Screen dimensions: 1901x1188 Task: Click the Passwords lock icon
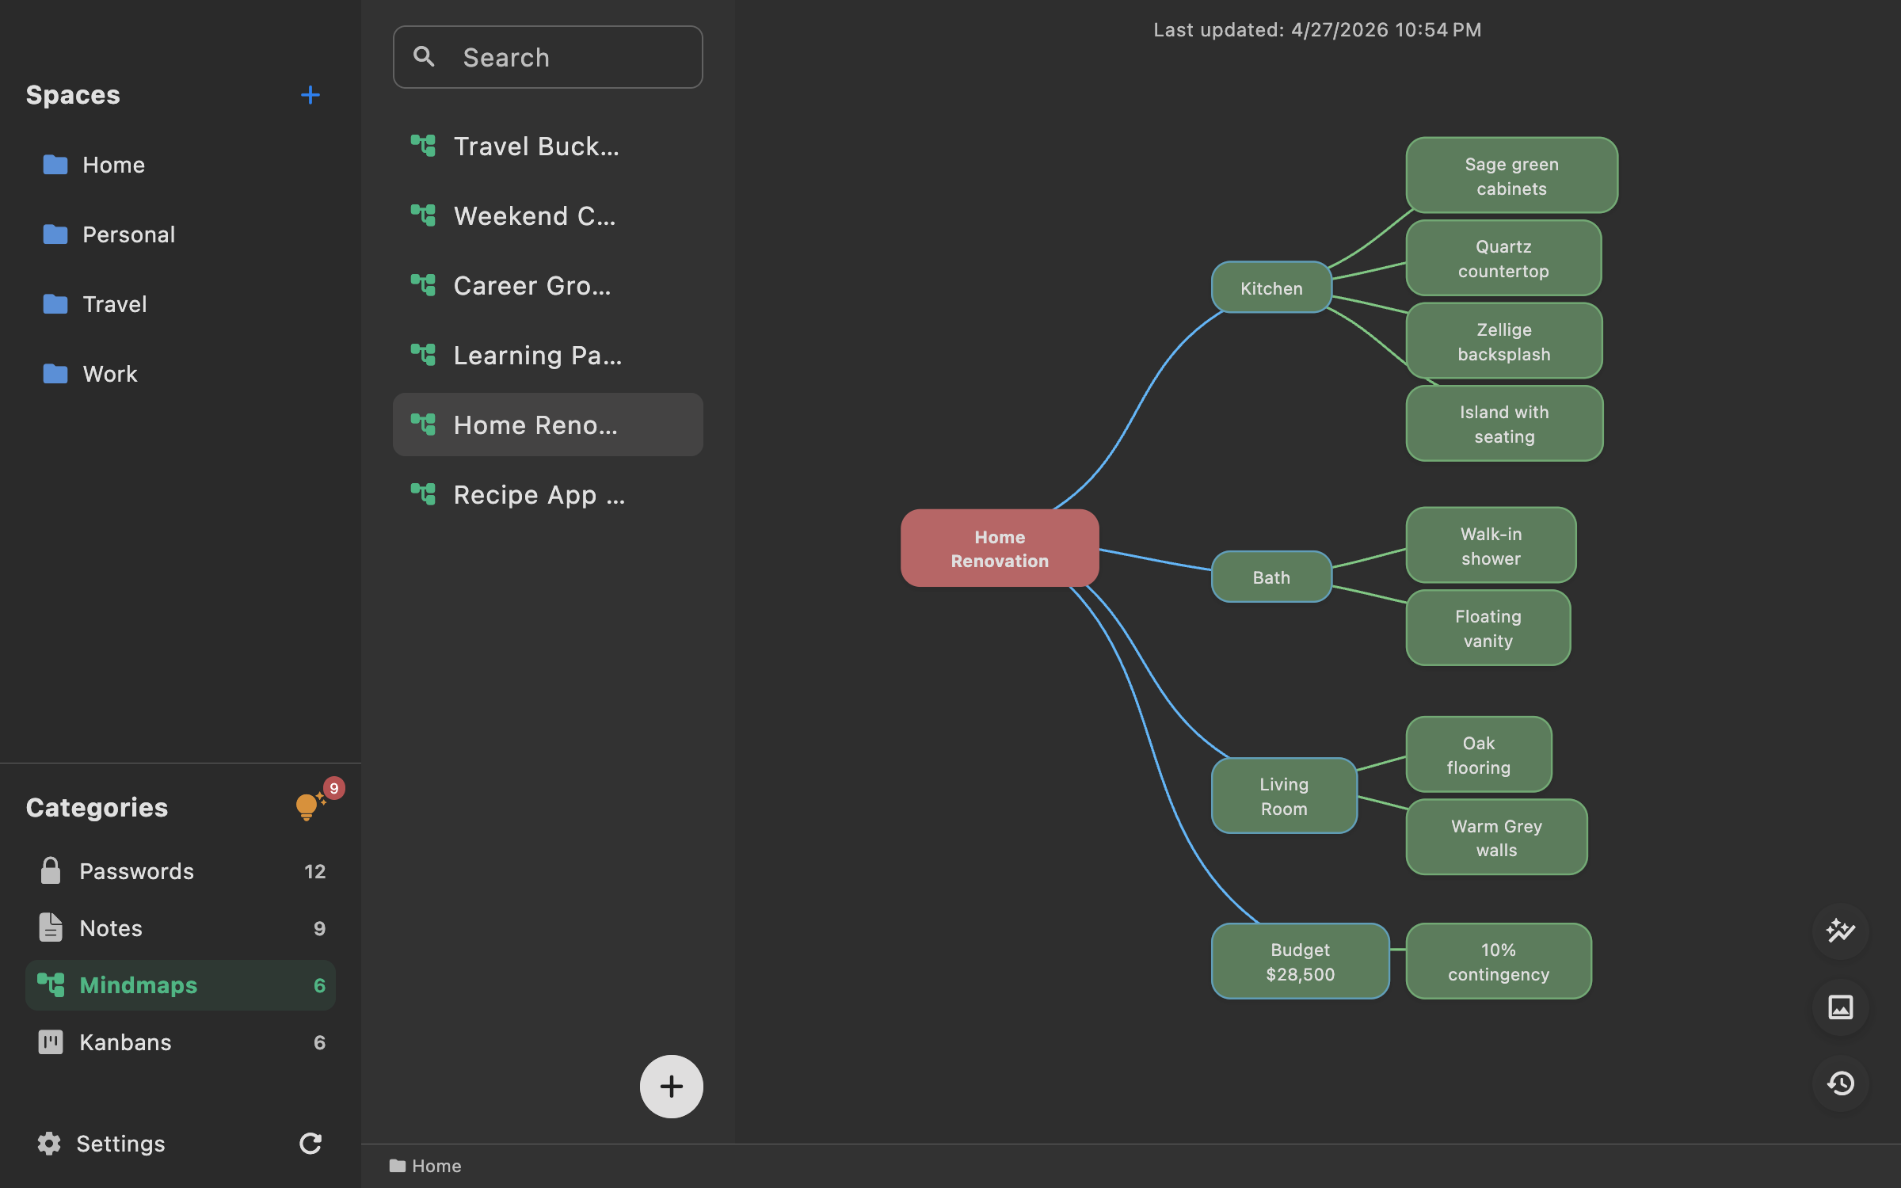click(51, 870)
